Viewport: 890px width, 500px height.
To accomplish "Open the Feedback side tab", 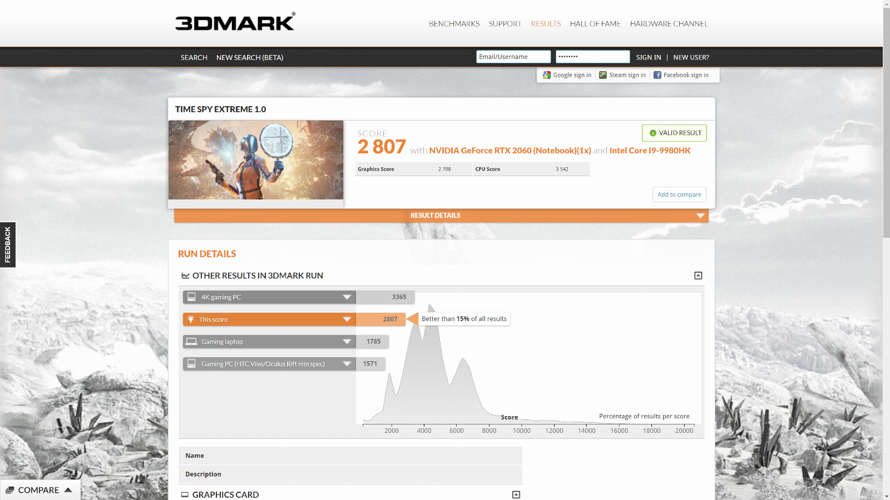I will (8, 244).
